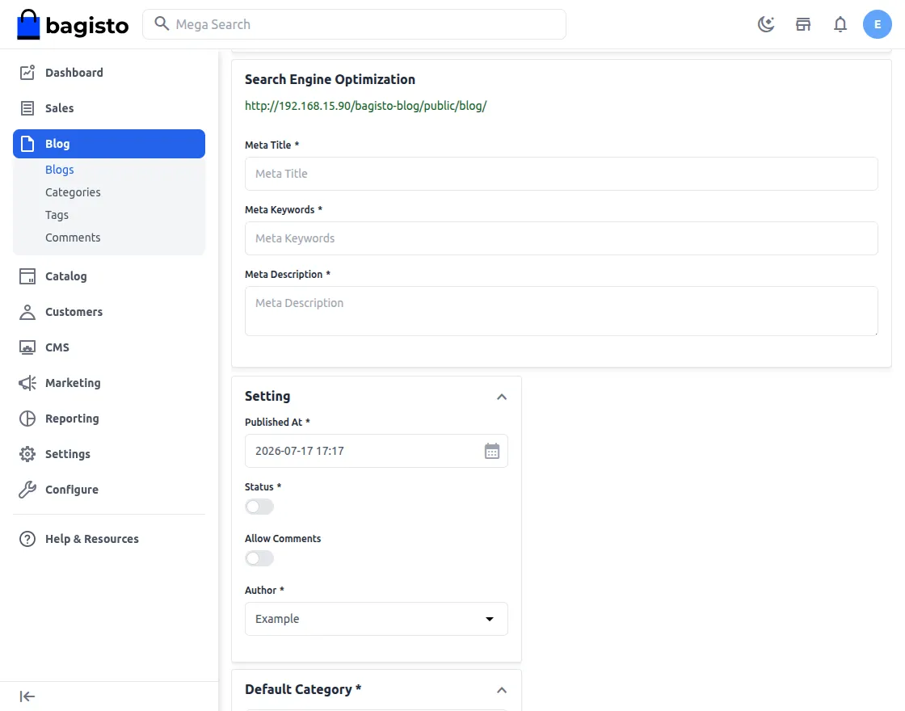This screenshot has height=711, width=905.
Task: Click the Reporting pie chart icon
Action: pyautogui.click(x=27, y=419)
